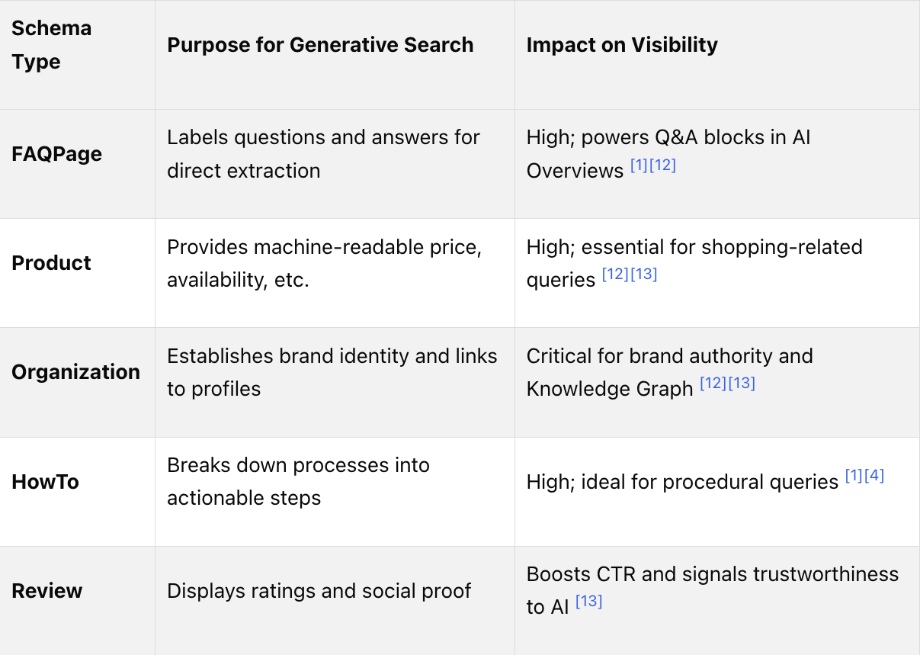
Task: Select the Product schema type cell
Action: coord(51,263)
